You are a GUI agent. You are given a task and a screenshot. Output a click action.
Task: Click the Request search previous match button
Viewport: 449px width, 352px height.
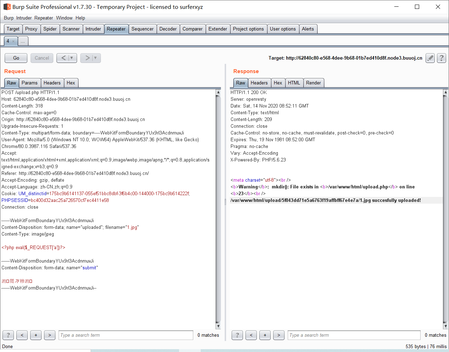point(22,335)
